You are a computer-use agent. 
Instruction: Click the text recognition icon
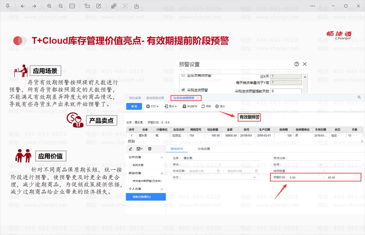click(125, 6)
